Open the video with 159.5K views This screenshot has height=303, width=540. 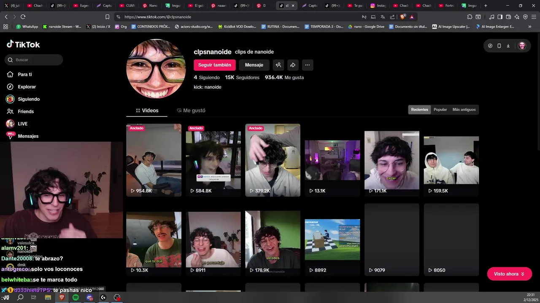451,160
